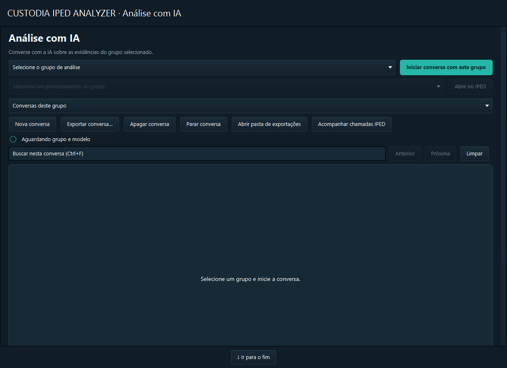
Task: Click the 'Converse com a IA sobre as evidências' subtitle
Action: [x=81, y=52]
